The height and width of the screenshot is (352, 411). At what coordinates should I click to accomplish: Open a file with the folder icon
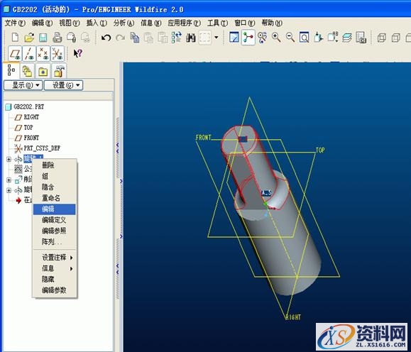(x=29, y=38)
